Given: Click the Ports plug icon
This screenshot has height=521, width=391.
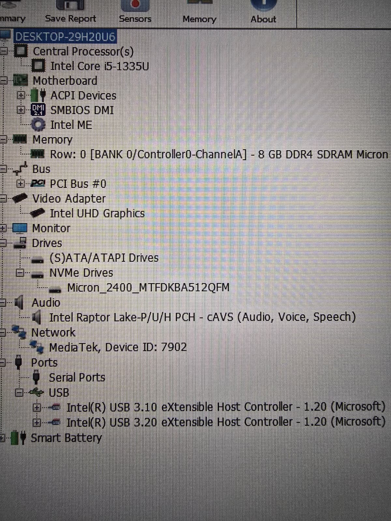Looking at the screenshot, I should (x=19, y=362).
